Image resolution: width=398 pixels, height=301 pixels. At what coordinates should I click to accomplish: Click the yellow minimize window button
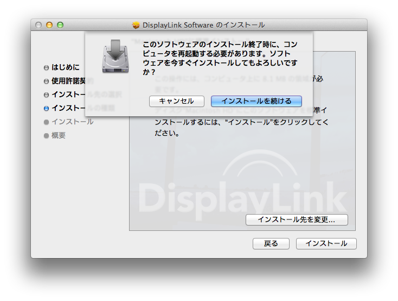coord(49,25)
